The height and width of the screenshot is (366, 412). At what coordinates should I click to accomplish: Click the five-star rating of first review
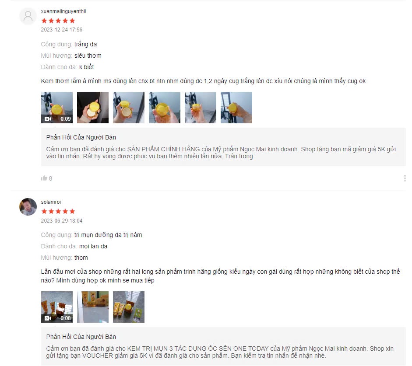click(x=58, y=21)
